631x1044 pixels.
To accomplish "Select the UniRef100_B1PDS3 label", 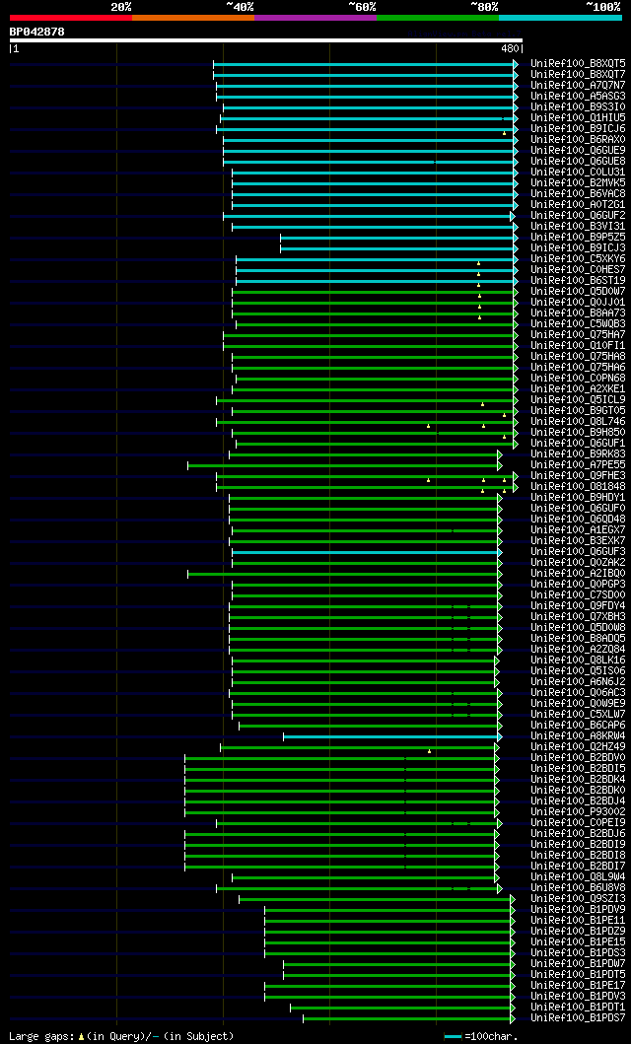I will pos(578,954).
